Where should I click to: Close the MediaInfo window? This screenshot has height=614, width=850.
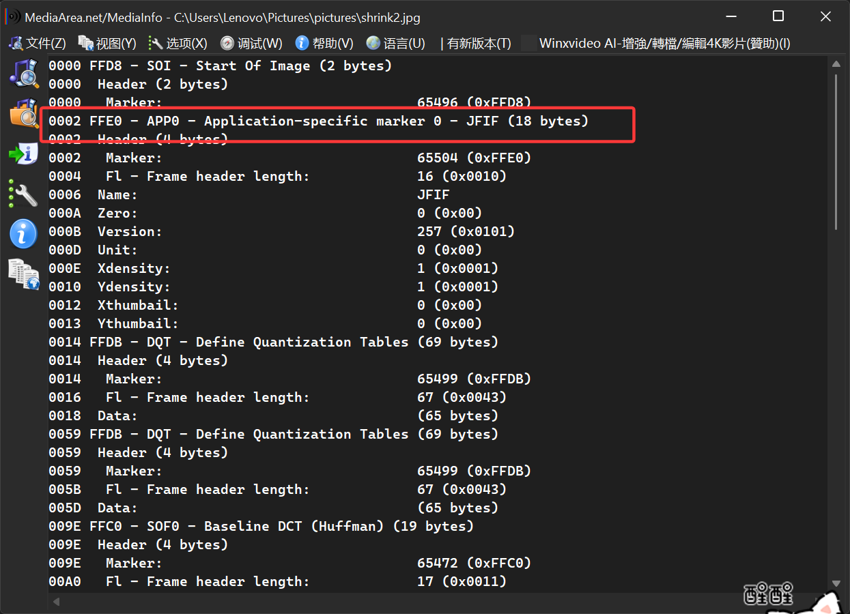(x=825, y=16)
